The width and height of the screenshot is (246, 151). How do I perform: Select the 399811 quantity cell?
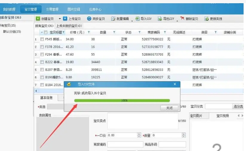[x=96, y=69]
